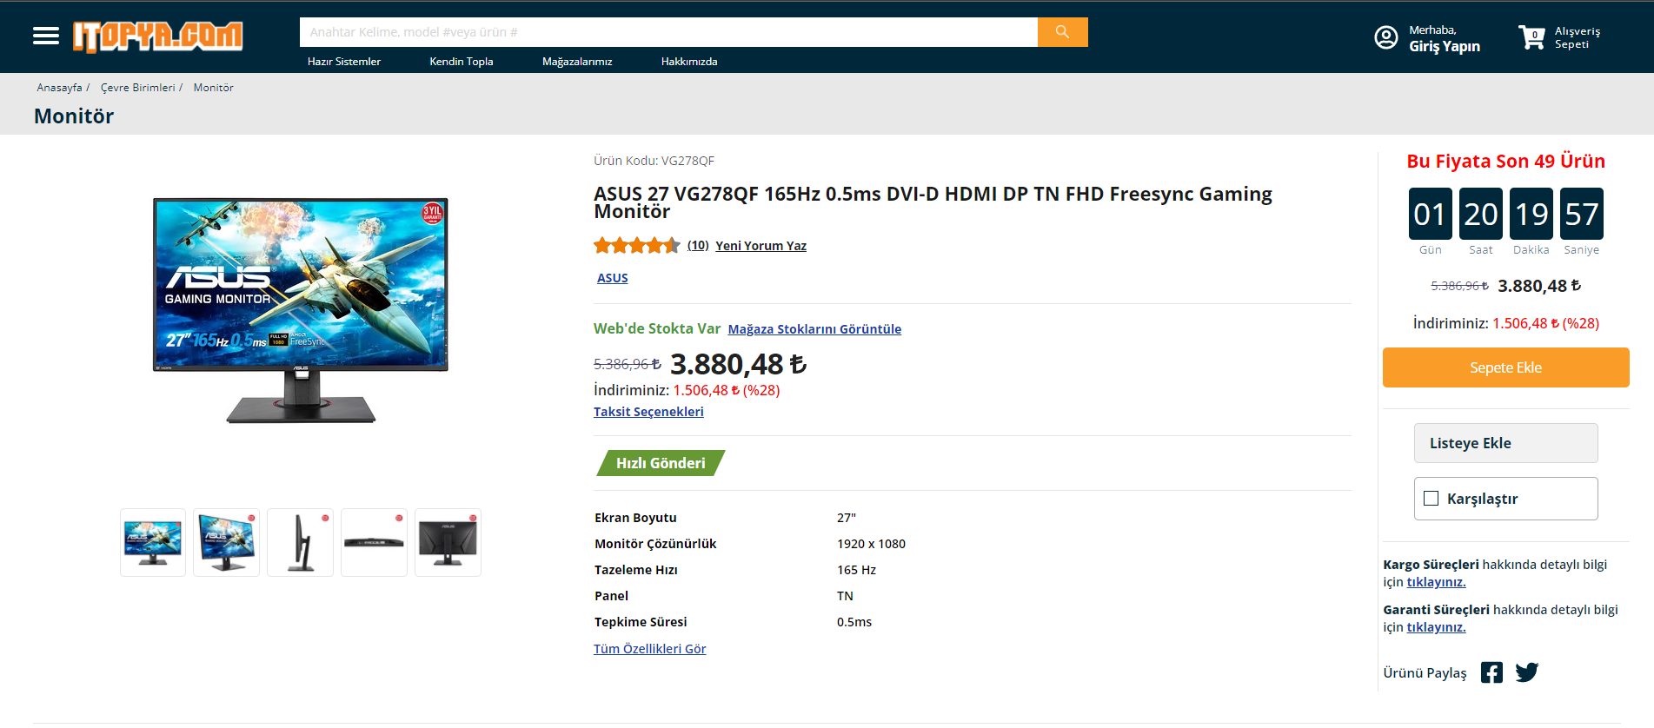This screenshot has width=1654, height=728.
Task: Share product on Facebook
Action: point(1491,672)
